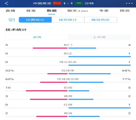The width and height of the screenshot is (136, 120).
Task: Go to the 专家 tab
Action: click(x=104, y=11)
